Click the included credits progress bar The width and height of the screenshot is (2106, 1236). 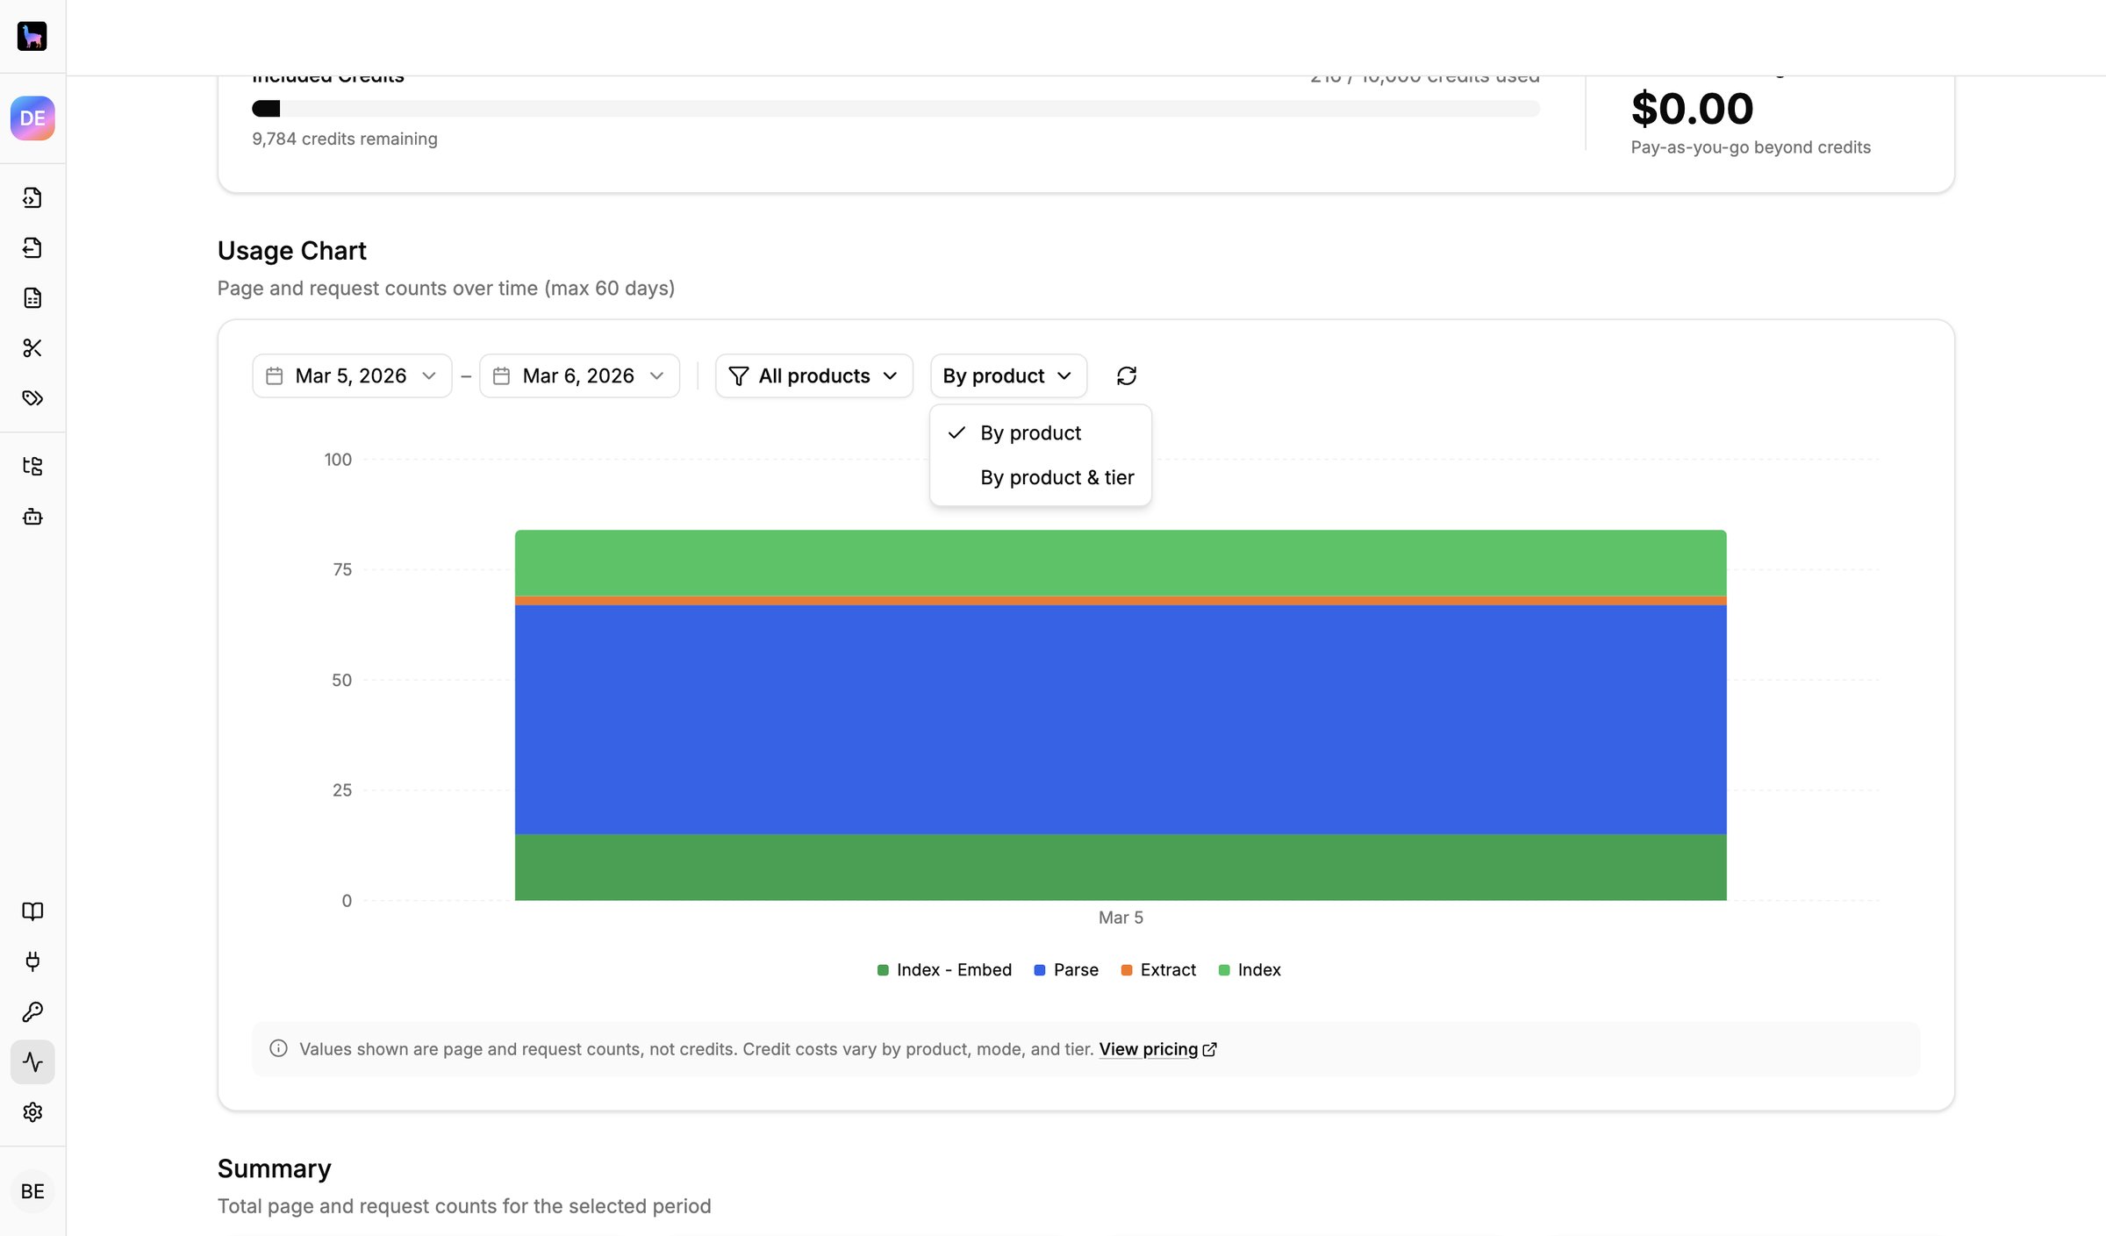[896, 109]
